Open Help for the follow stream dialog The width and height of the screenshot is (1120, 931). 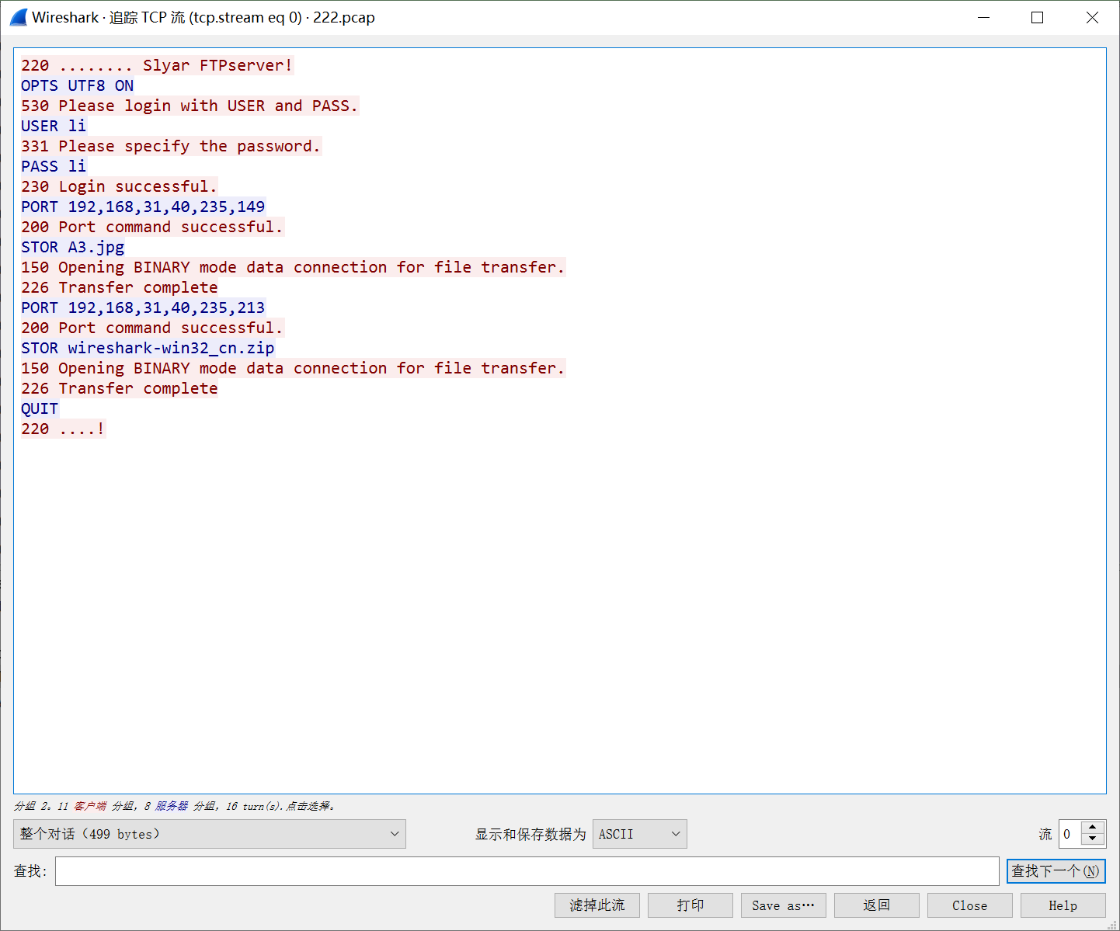1063,905
